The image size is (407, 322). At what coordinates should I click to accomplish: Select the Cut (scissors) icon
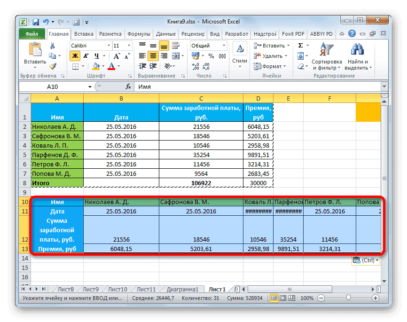(53, 46)
